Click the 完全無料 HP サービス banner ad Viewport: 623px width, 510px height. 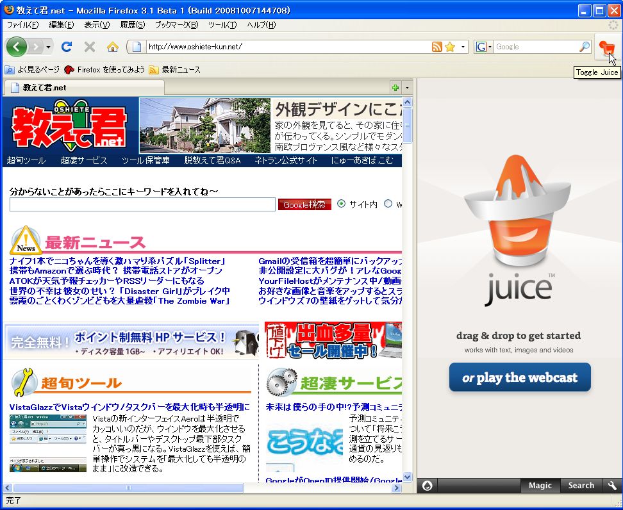coord(131,342)
